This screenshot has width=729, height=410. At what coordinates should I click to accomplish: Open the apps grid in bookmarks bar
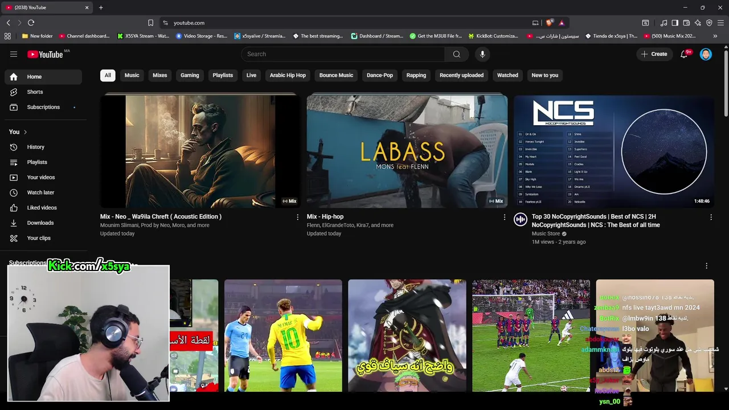[7, 36]
